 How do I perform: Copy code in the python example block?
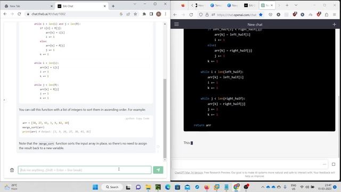pos(143,118)
